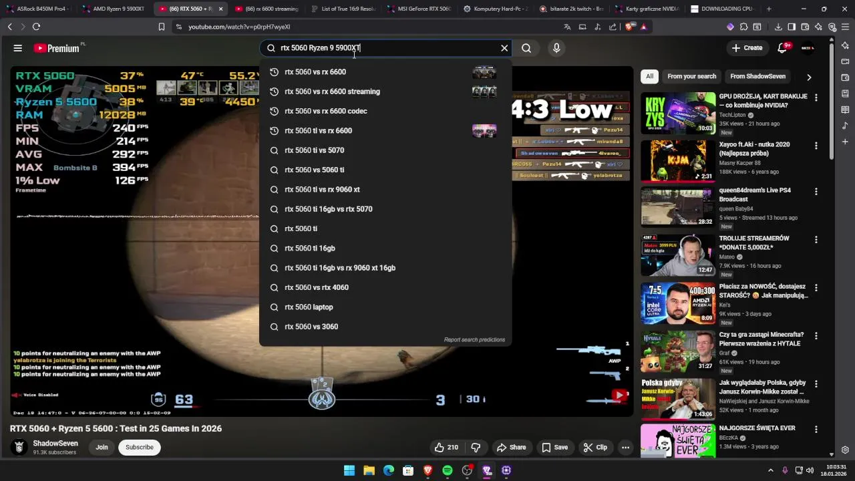
Task: Open options menu for queen84dream's Live PS4
Action: 816,192
